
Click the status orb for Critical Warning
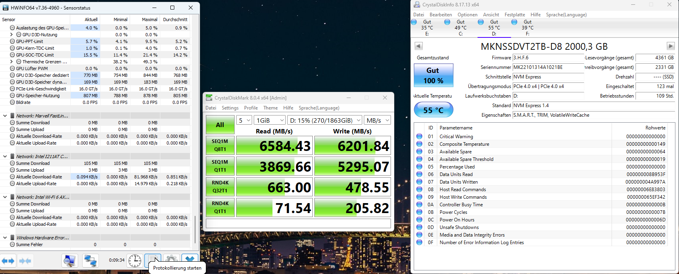pyautogui.click(x=419, y=136)
